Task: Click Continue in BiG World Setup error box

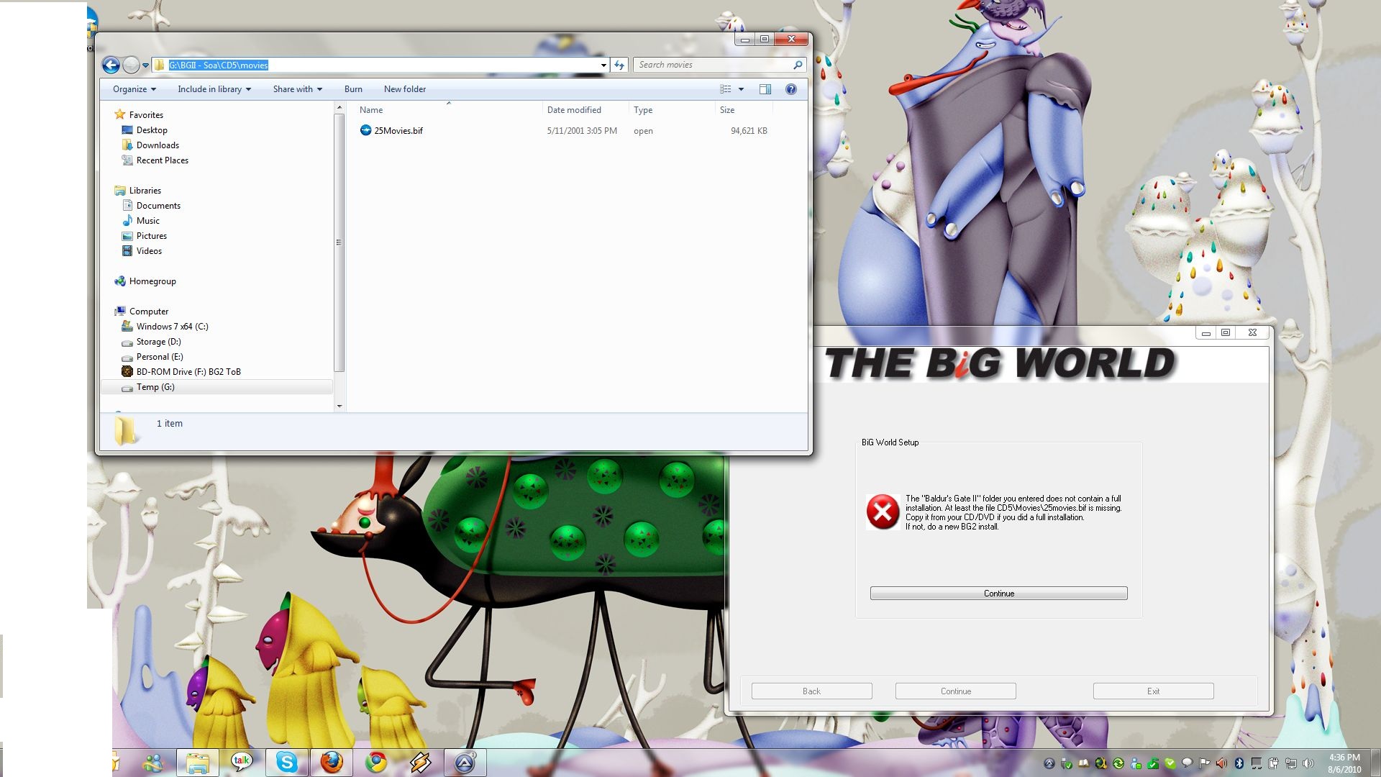Action: click(x=998, y=594)
